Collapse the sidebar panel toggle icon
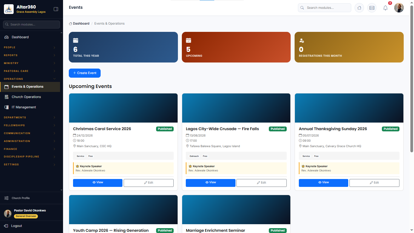 coord(56,9)
